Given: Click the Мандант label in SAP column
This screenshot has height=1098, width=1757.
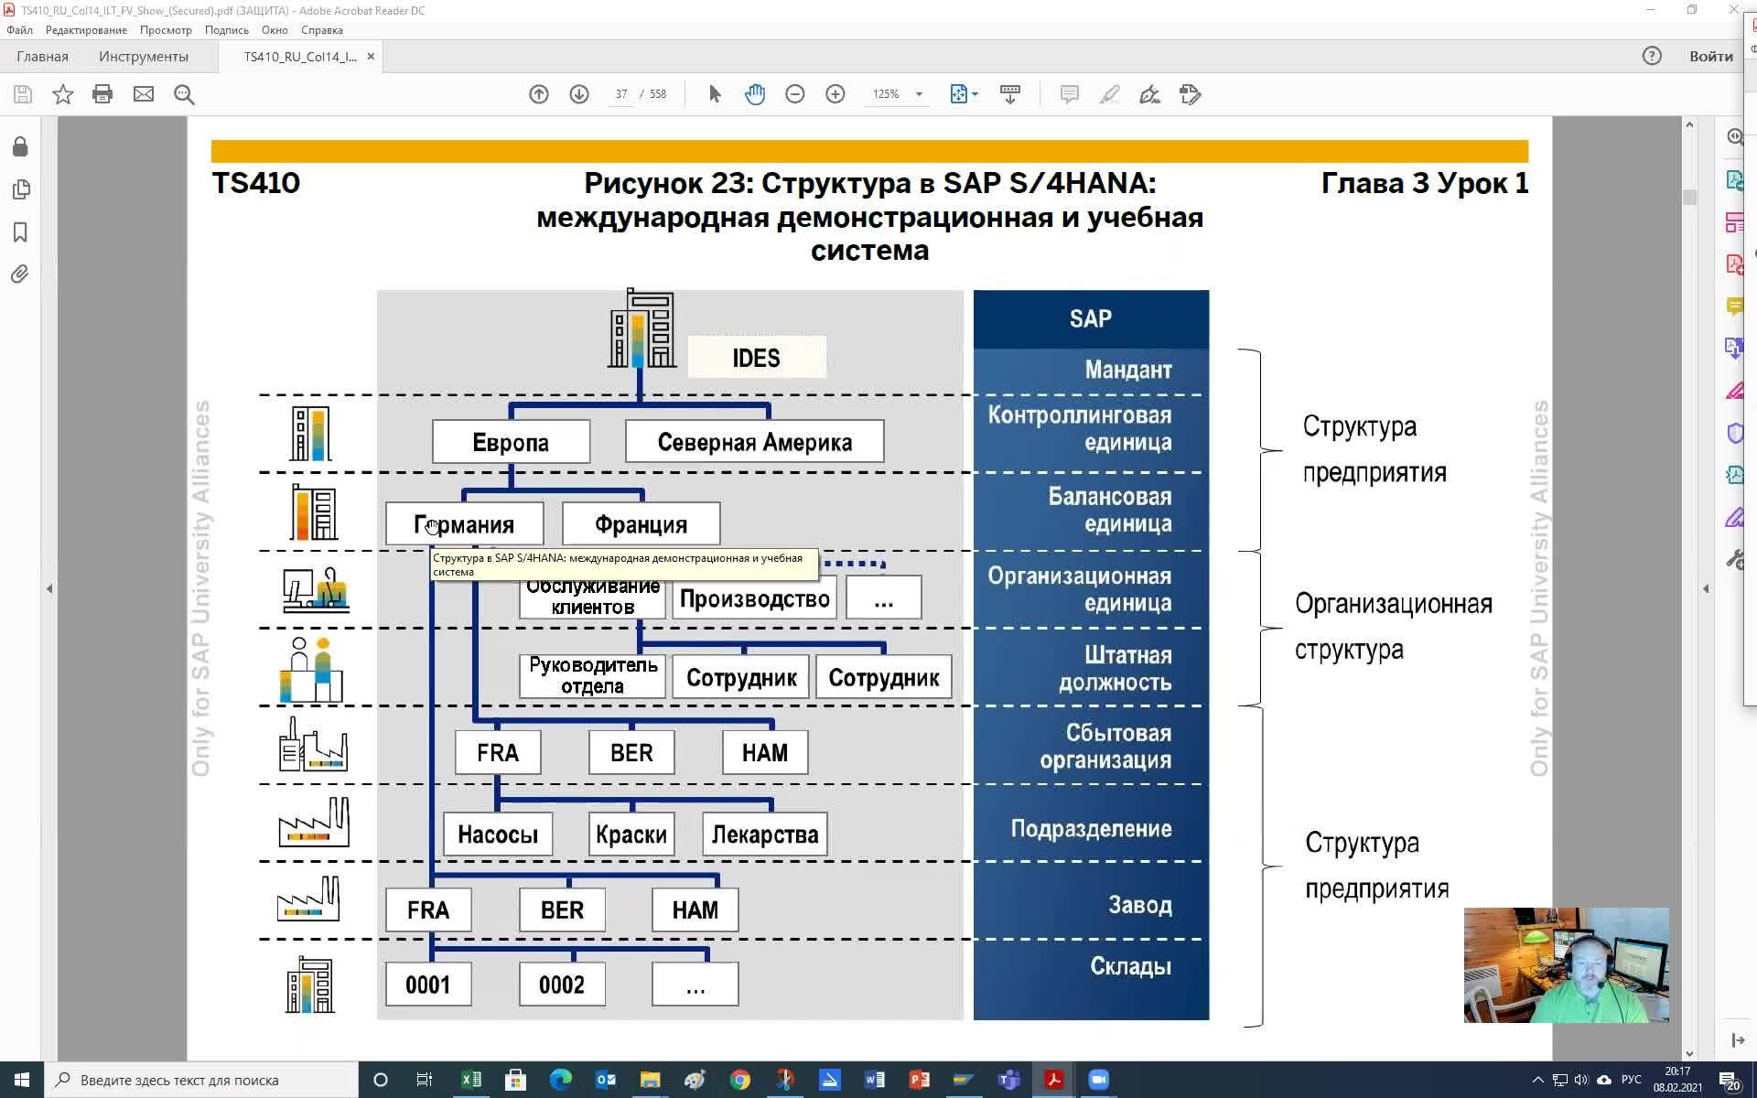Looking at the screenshot, I should (x=1127, y=370).
